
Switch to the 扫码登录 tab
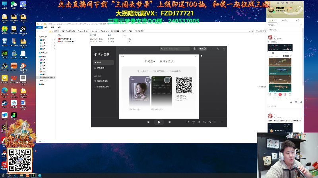pos(150,61)
